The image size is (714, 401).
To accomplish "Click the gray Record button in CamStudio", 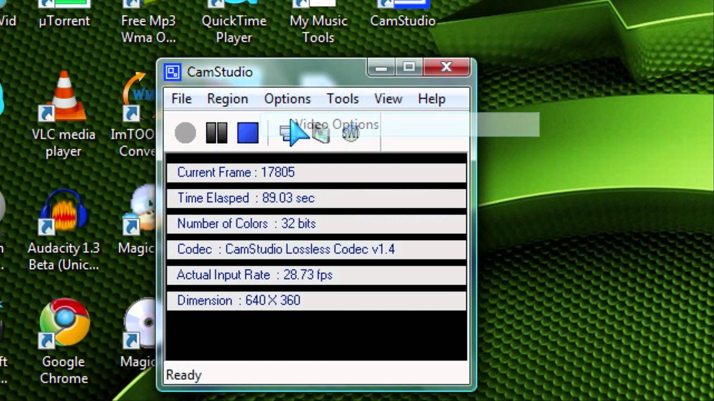I will (185, 134).
